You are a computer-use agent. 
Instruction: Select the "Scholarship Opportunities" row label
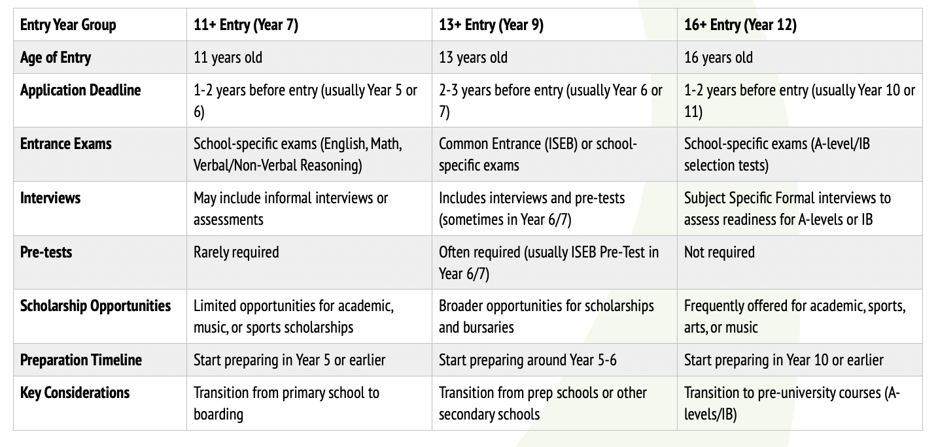pyautogui.click(x=96, y=306)
